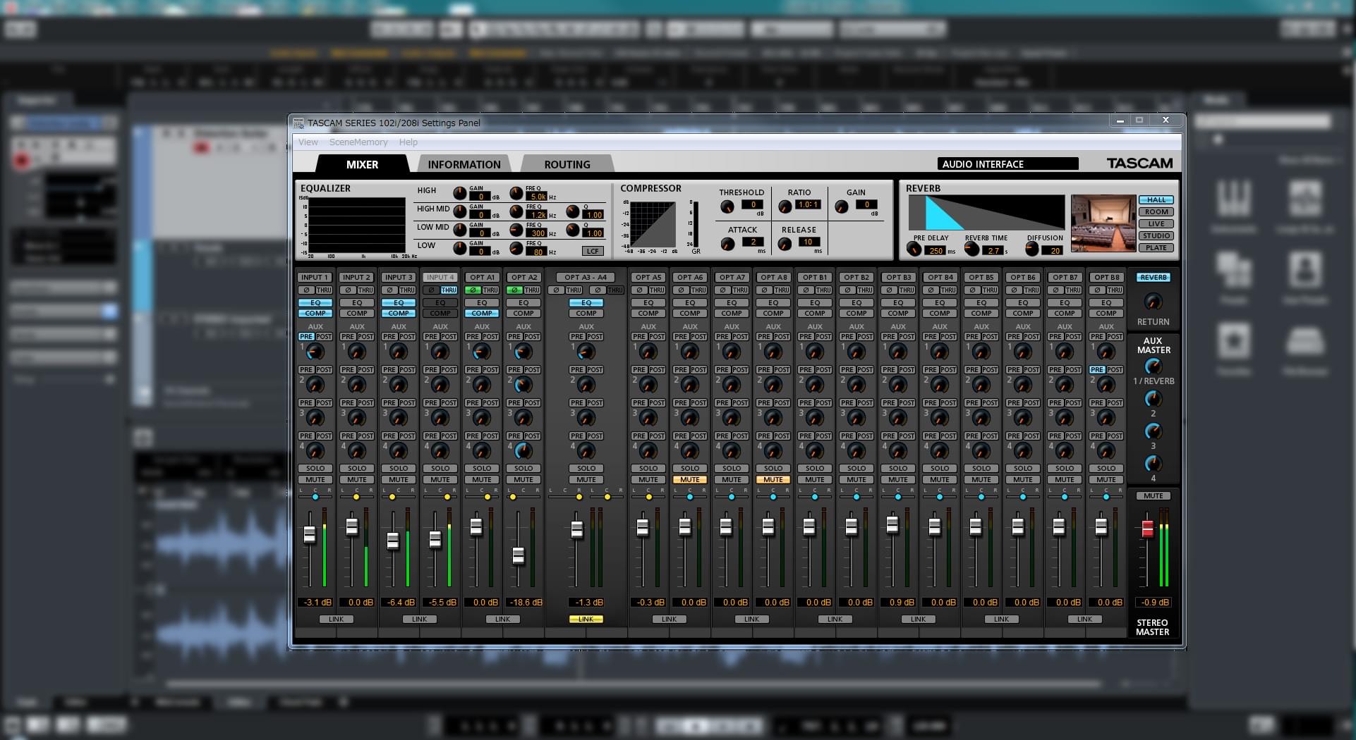Link INPUT 1 and INPUT 2 channels
The image size is (1356, 740).
coord(337,619)
